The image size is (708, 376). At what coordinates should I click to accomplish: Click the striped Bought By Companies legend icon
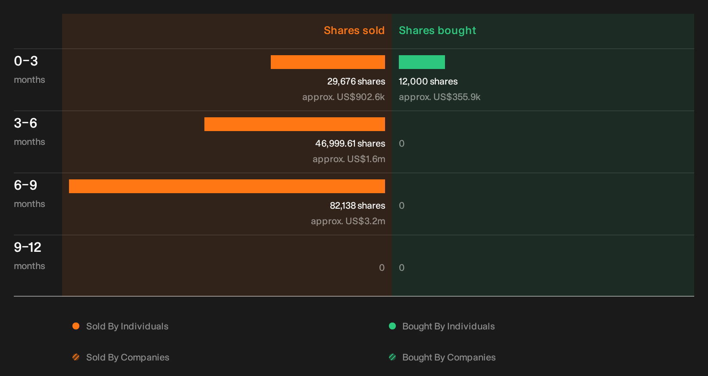click(392, 357)
